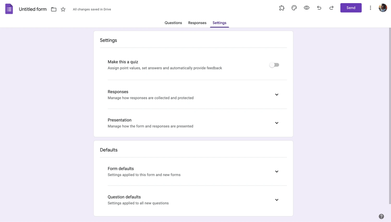Screen dimensions: 391x222
Task: Expand the Form defaults section
Action: pyautogui.click(x=276, y=171)
